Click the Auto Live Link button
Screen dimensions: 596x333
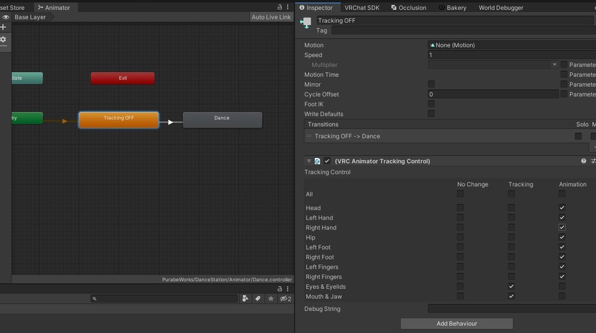[271, 17]
